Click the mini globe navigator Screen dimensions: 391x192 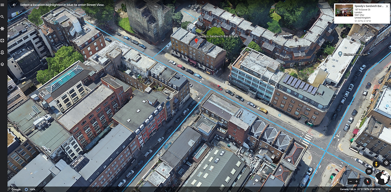pyautogui.click(x=382, y=178)
